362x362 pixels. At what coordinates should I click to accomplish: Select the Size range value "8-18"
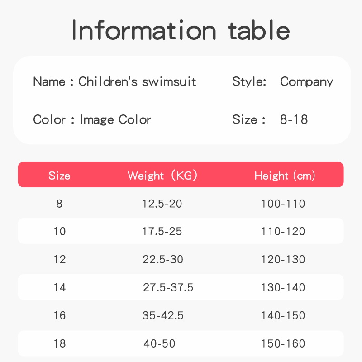pos(294,120)
